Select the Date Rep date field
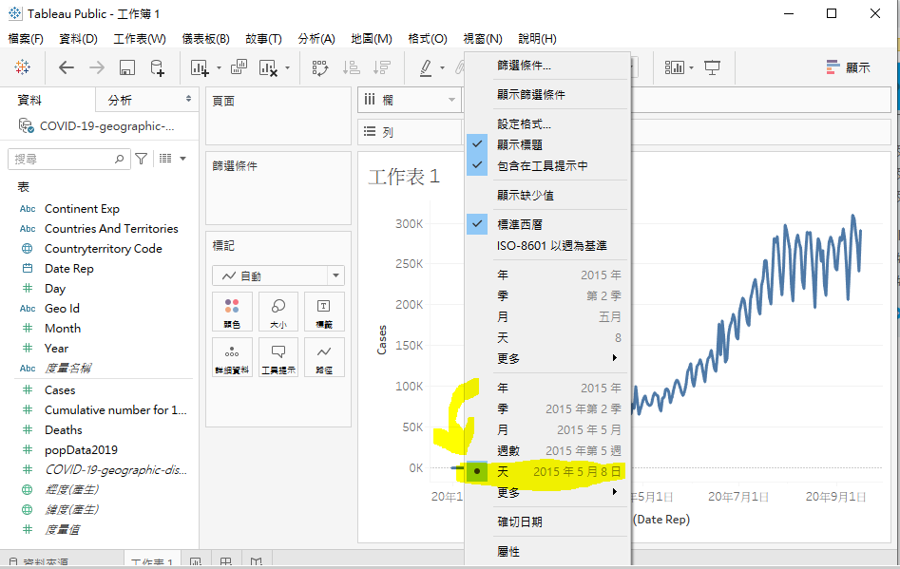The height and width of the screenshot is (569, 900). click(x=68, y=269)
